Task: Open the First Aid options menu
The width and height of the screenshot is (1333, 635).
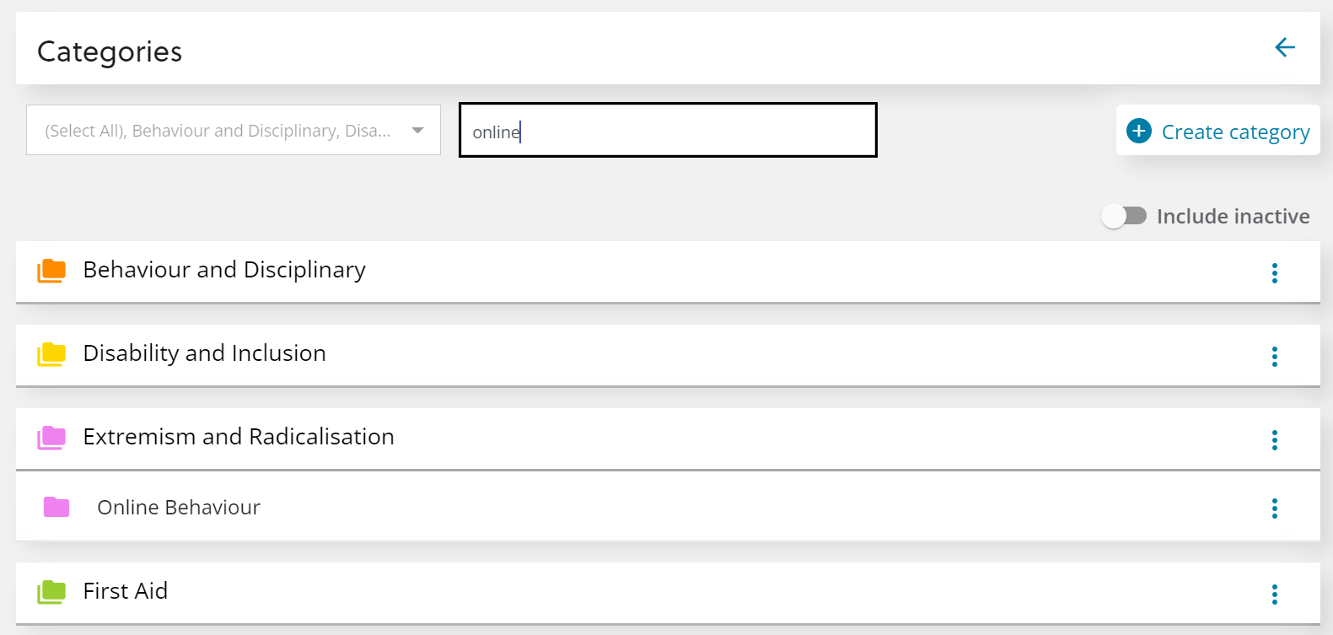Action: (x=1275, y=593)
